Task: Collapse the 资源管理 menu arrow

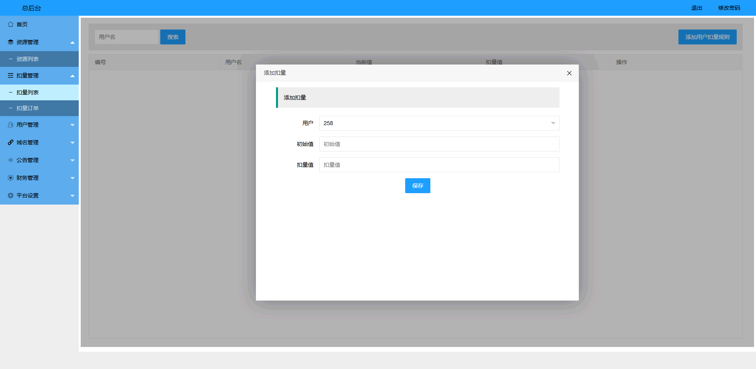Action: point(72,42)
